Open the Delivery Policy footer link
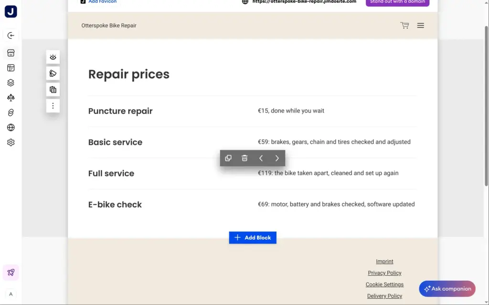 click(x=384, y=296)
